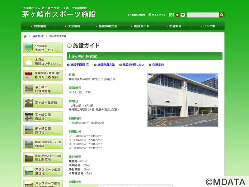Open the 施設利用方法 menu
Screen dimensions: 249x187
click(106, 26)
